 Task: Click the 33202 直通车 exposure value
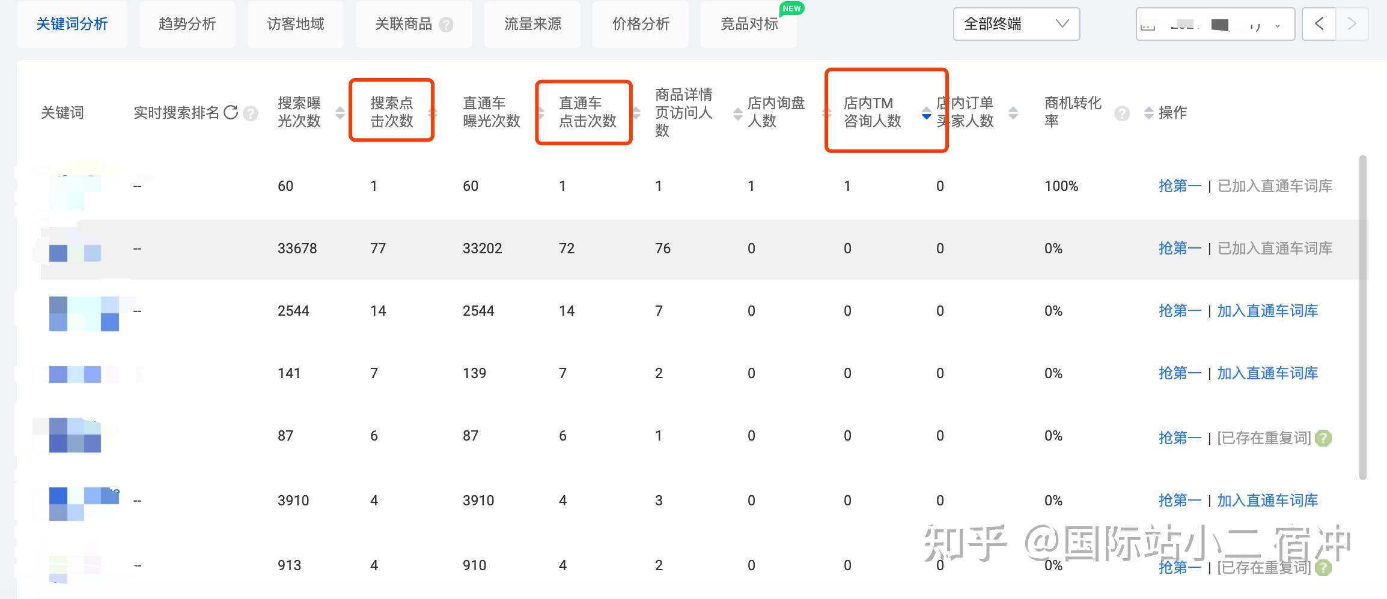tap(482, 248)
